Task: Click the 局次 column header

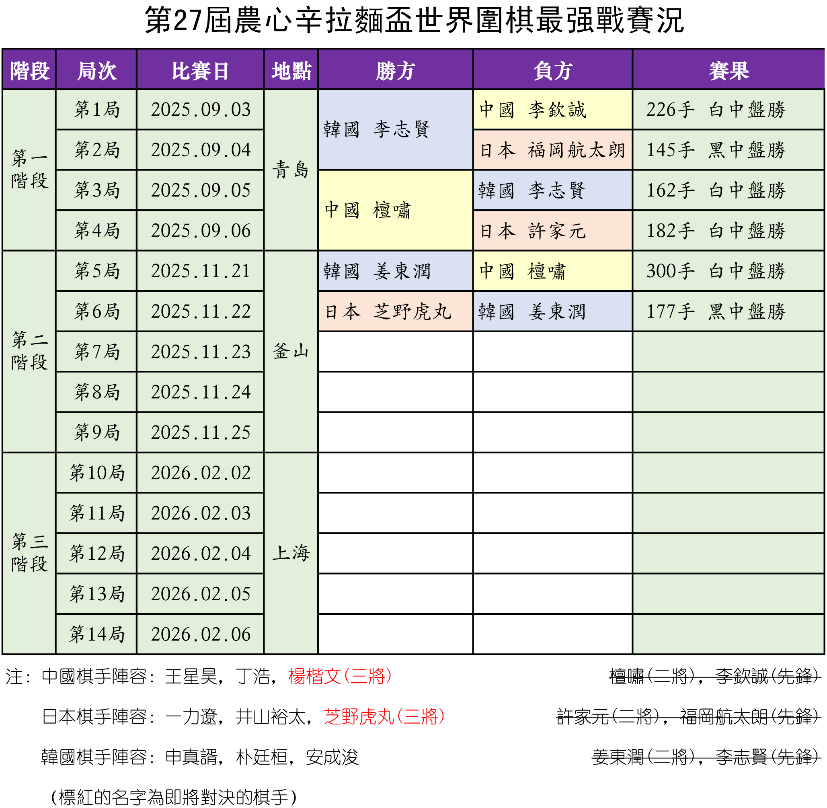Action: tap(96, 70)
